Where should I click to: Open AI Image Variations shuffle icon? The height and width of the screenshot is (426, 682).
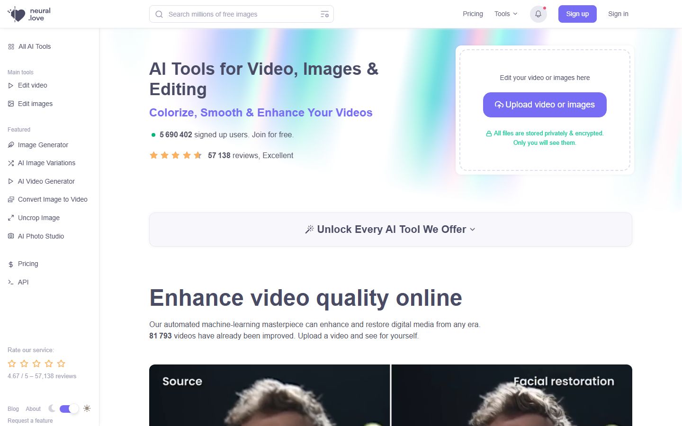[11, 163]
